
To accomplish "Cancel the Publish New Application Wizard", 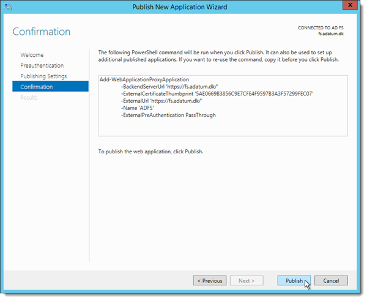I will point(331,280).
